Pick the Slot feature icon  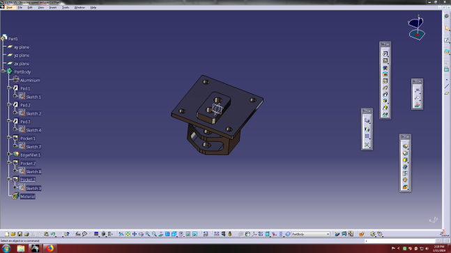385,95
